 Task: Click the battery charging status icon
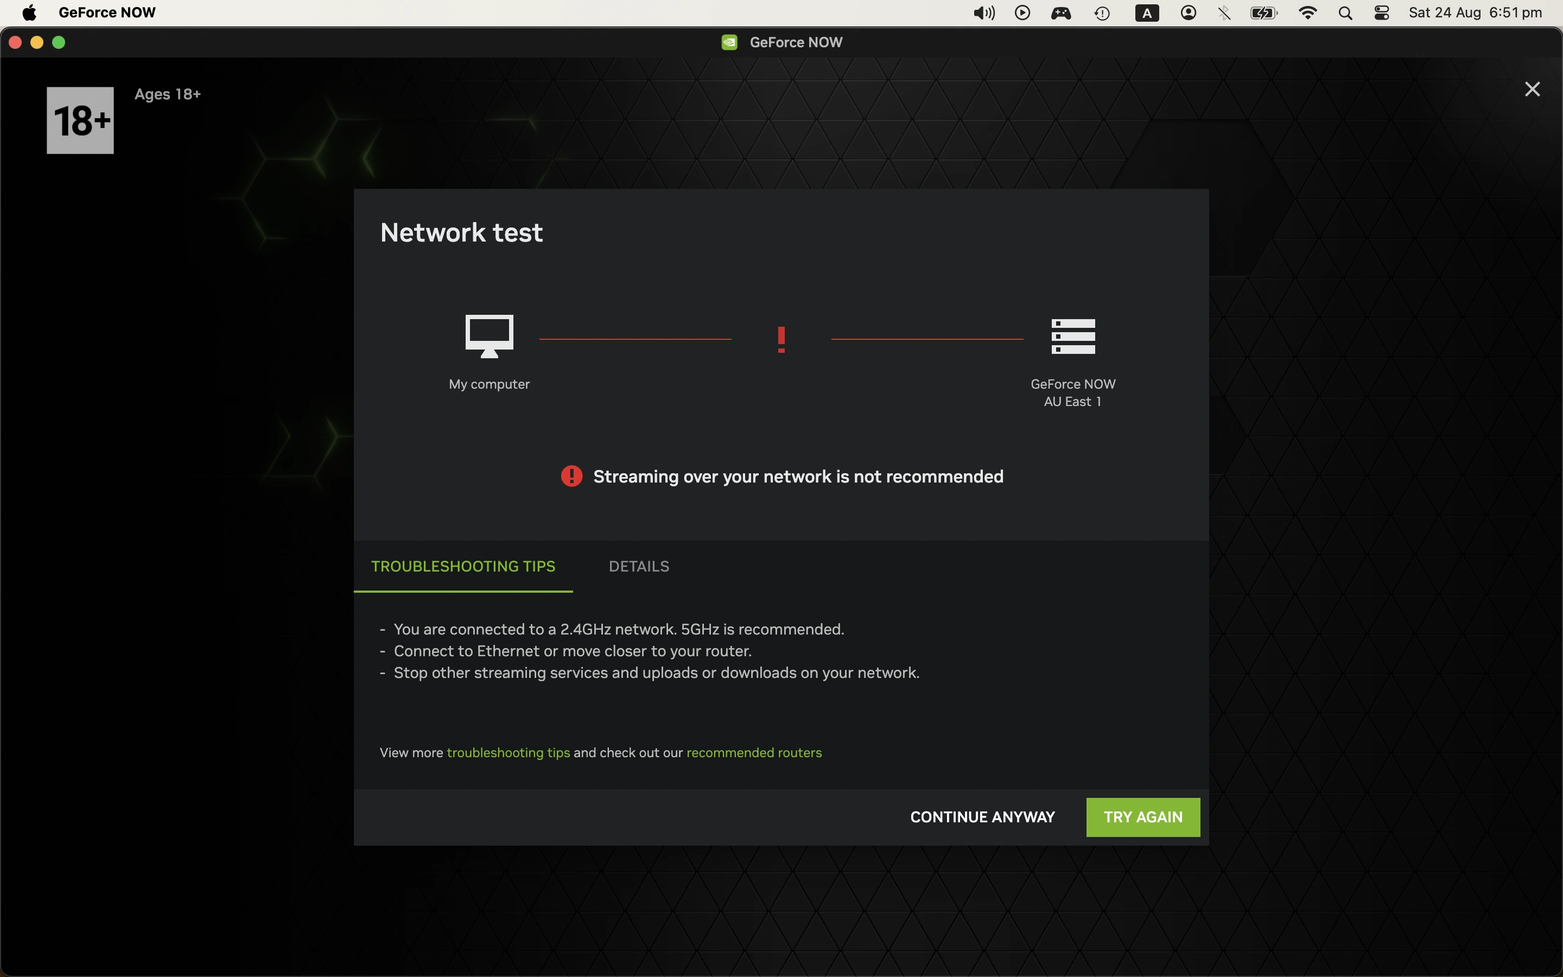point(1263,13)
